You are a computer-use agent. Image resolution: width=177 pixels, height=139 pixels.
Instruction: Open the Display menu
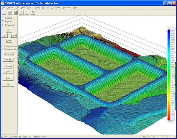(x=37, y=7)
